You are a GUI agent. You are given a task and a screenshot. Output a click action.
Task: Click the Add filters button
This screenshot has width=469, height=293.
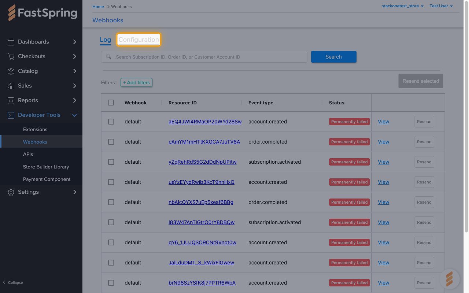pyautogui.click(x=136, y=82)
